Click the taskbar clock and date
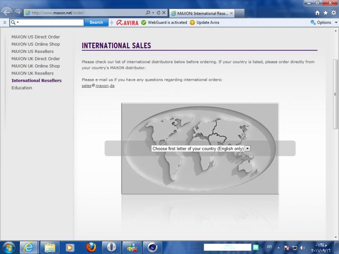The image size is (339, 254). pyautogui.click(x=321, y=248)
